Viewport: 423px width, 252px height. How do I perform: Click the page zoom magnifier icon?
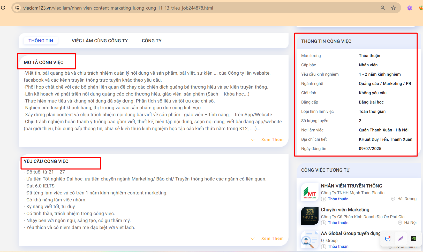point(383,8)
